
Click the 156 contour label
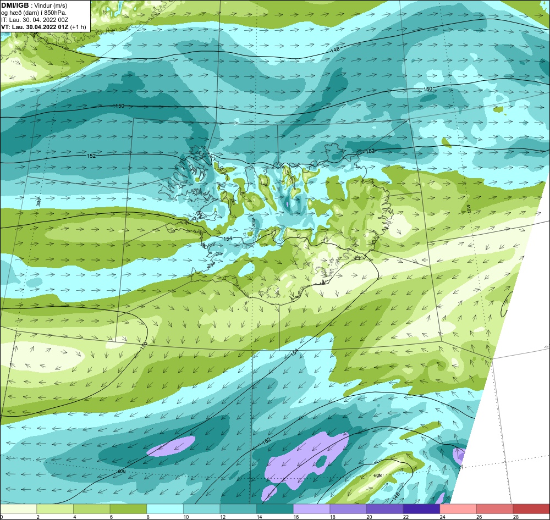[x=144, y=345]
